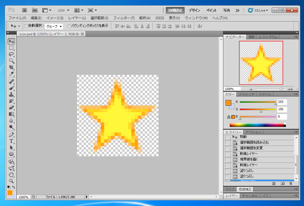304x206 pixels.
Task: Toggle history snapshot box beside 新規レイヤー
Action: tap(227, 154)
